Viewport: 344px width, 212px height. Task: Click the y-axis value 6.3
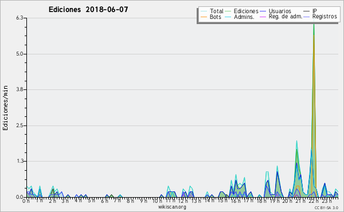click(19, 18)
